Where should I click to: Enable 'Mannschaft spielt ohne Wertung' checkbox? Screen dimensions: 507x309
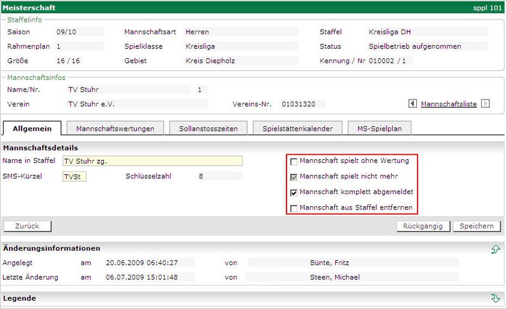[x=293, y=161]
